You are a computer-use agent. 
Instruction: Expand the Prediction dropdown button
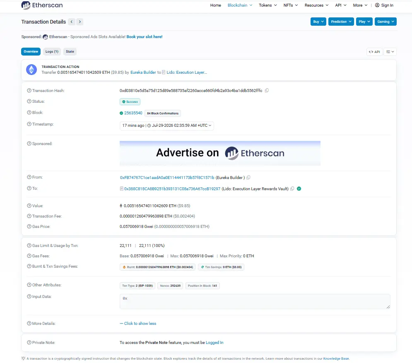point(341,22)
